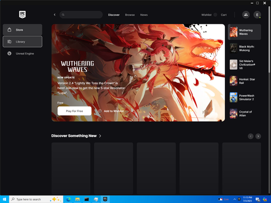Open the Friends list icon
The height and width of the screenshot is (203, 271).
pos(246,15)
